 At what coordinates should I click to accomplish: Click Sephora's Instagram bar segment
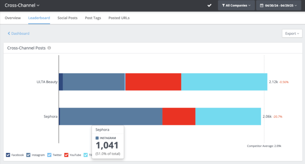[111, 117]
